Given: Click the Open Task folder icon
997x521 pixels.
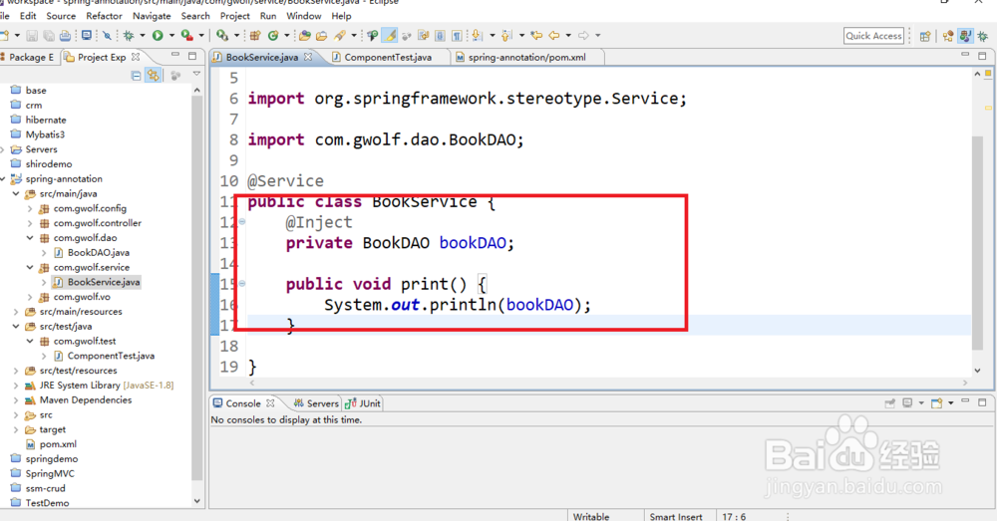Looking at the screenshot, I should click(322, 36).
